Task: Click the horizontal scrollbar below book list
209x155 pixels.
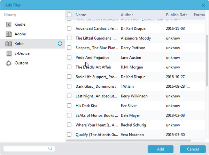Action: coord(129,140)
